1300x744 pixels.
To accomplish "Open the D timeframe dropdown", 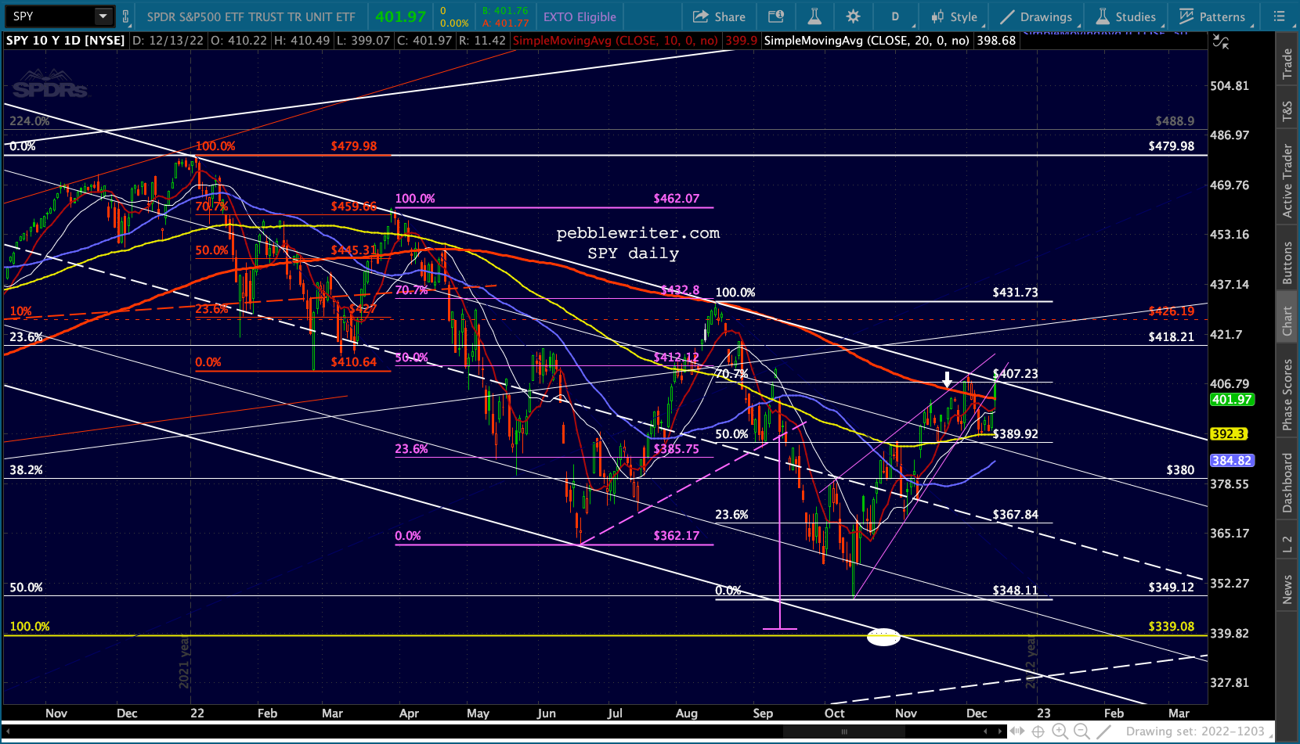I will (895, 16).
